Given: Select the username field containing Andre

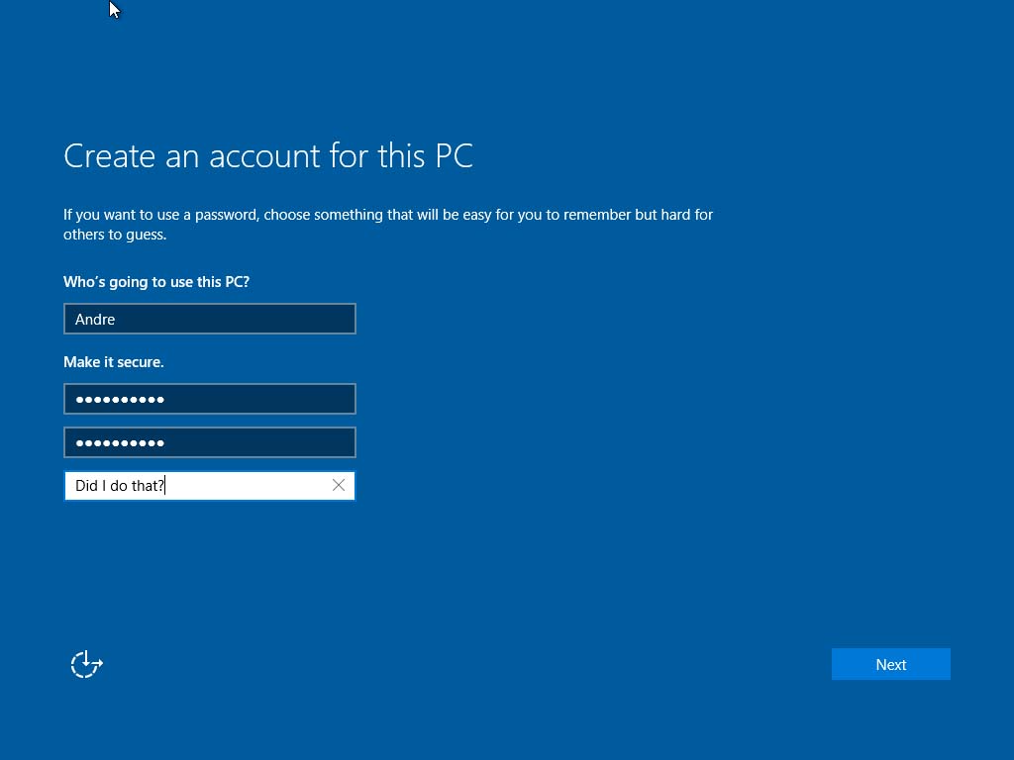Looking at the screenshot, I should (x=210, y=319).
